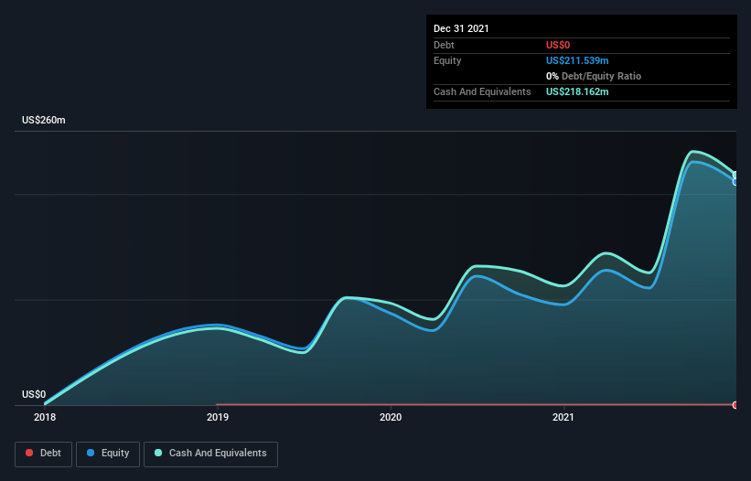Screen dimensions: 751x481
Task: Click the Debt label in tooltip
Action: coord(444,45)
